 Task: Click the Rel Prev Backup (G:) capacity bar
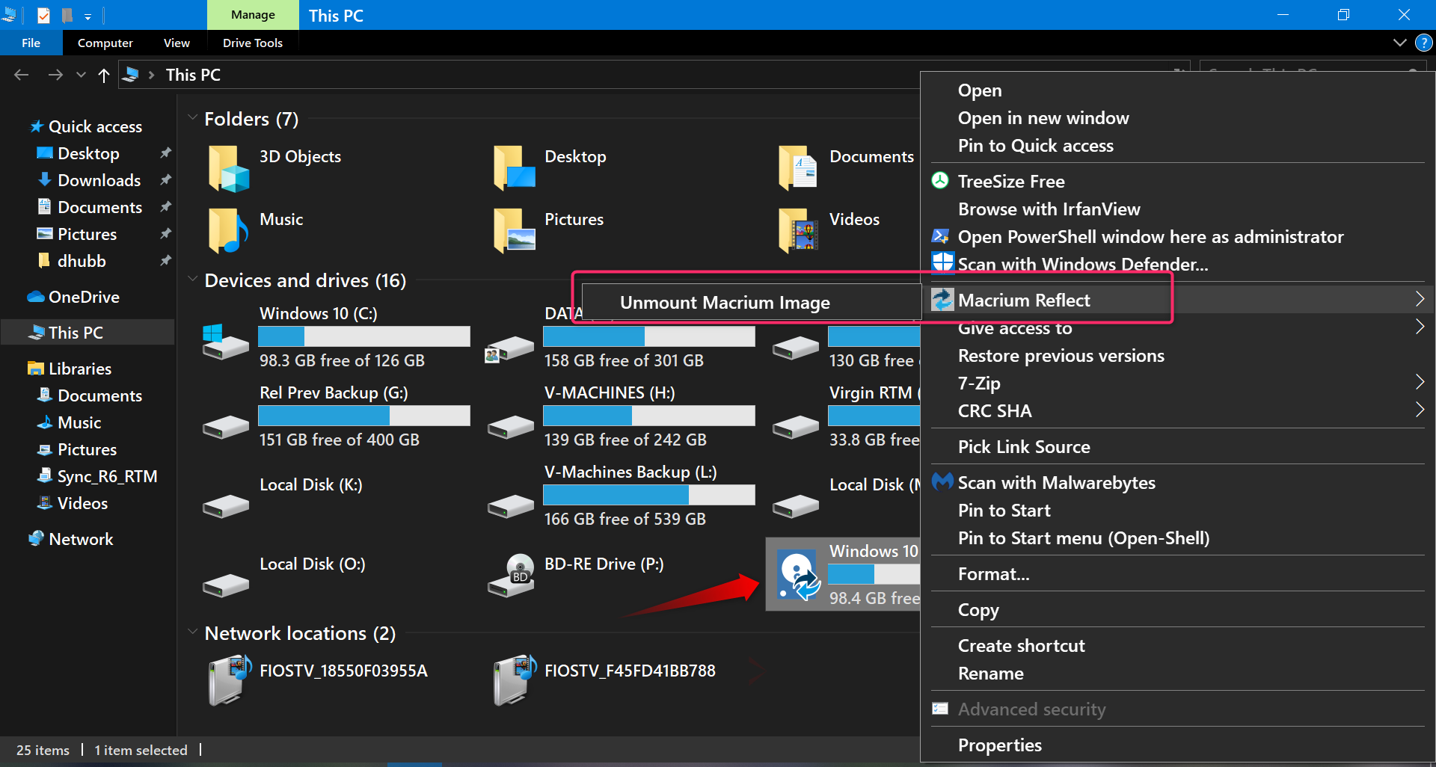click(x=364, y=416)
